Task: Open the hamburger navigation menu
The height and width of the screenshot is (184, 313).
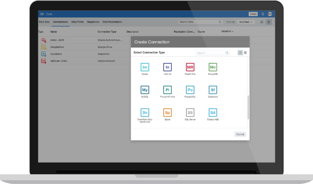Action: tap(42, 14)
